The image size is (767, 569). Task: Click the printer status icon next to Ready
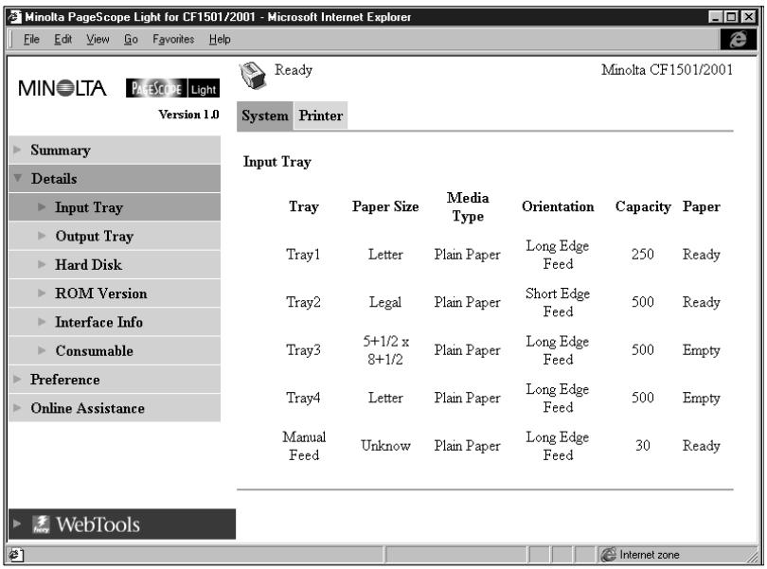[253, 76]
